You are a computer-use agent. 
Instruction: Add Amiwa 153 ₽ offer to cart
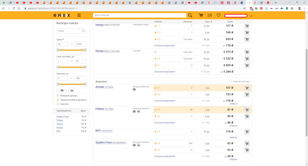247,94
